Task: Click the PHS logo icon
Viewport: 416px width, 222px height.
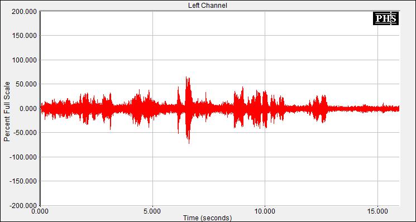Action: click(386, 18)
